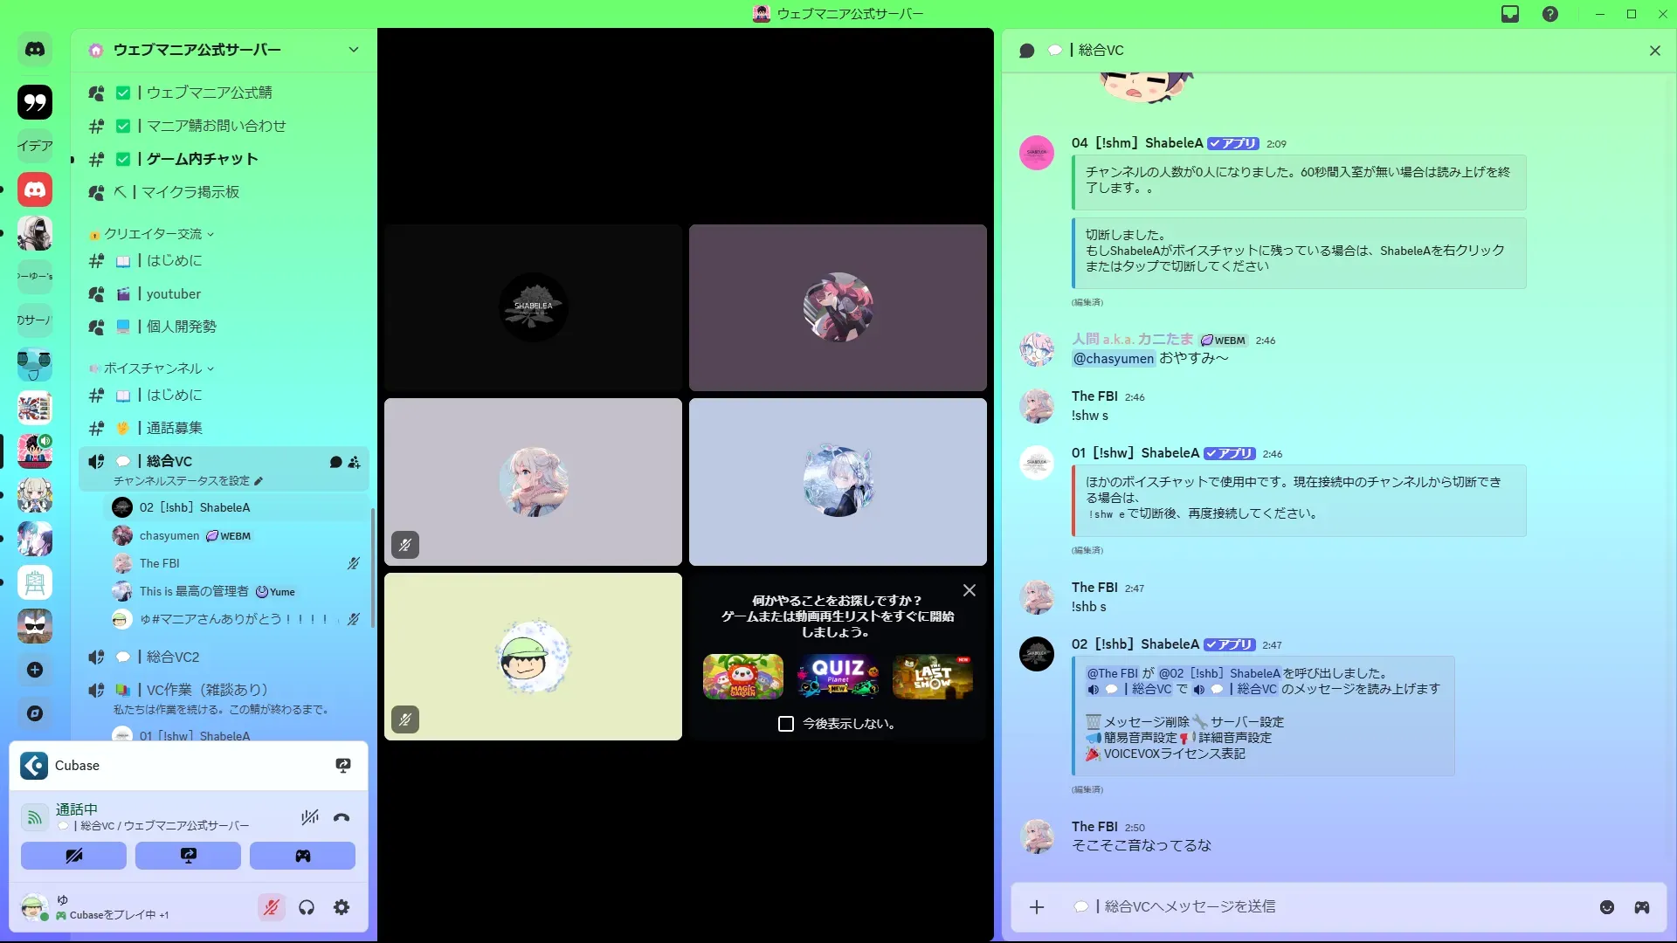This screenshot has height=943, width=1677.
Task: Open Discord direct messages home icon
Action: coord(35,50)
